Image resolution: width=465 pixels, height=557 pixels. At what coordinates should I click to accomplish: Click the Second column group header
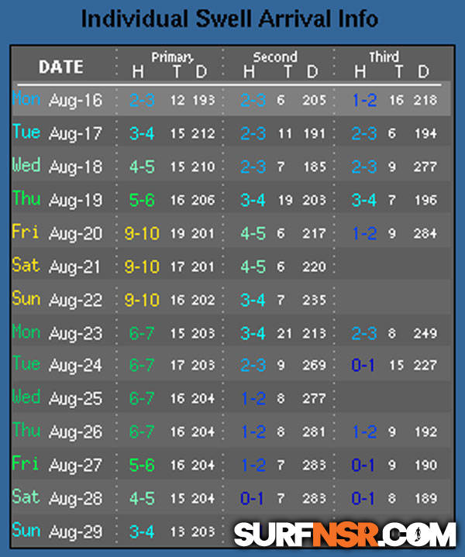pyautogui.click(x=275, y=57)
